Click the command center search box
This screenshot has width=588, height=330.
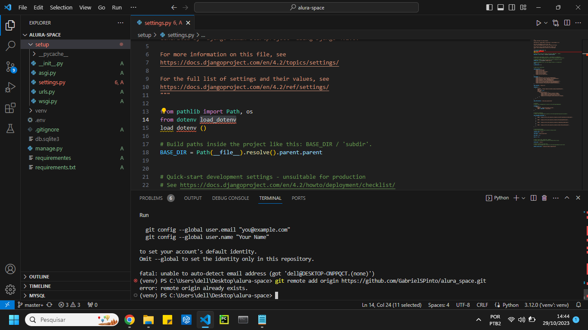point(306,8)
